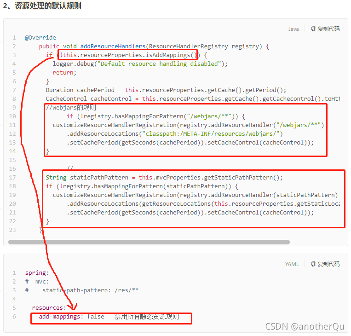Image resolution: width=351 pixels, height=336 pixels.
Task: Click the 复制代码 label in the Java code block
Action: 328,29
